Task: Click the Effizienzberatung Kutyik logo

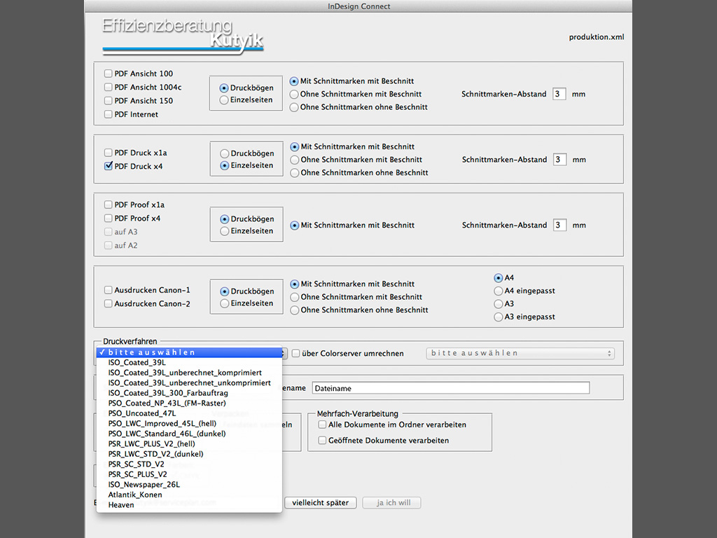Action: pos(183,35)
